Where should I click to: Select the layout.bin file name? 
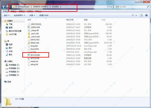point(35,49)
